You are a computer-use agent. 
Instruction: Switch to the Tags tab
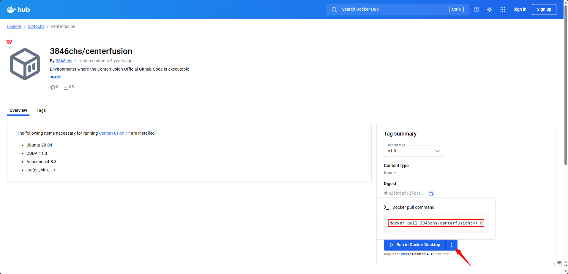pyautogui.click(x=41, y=110)
